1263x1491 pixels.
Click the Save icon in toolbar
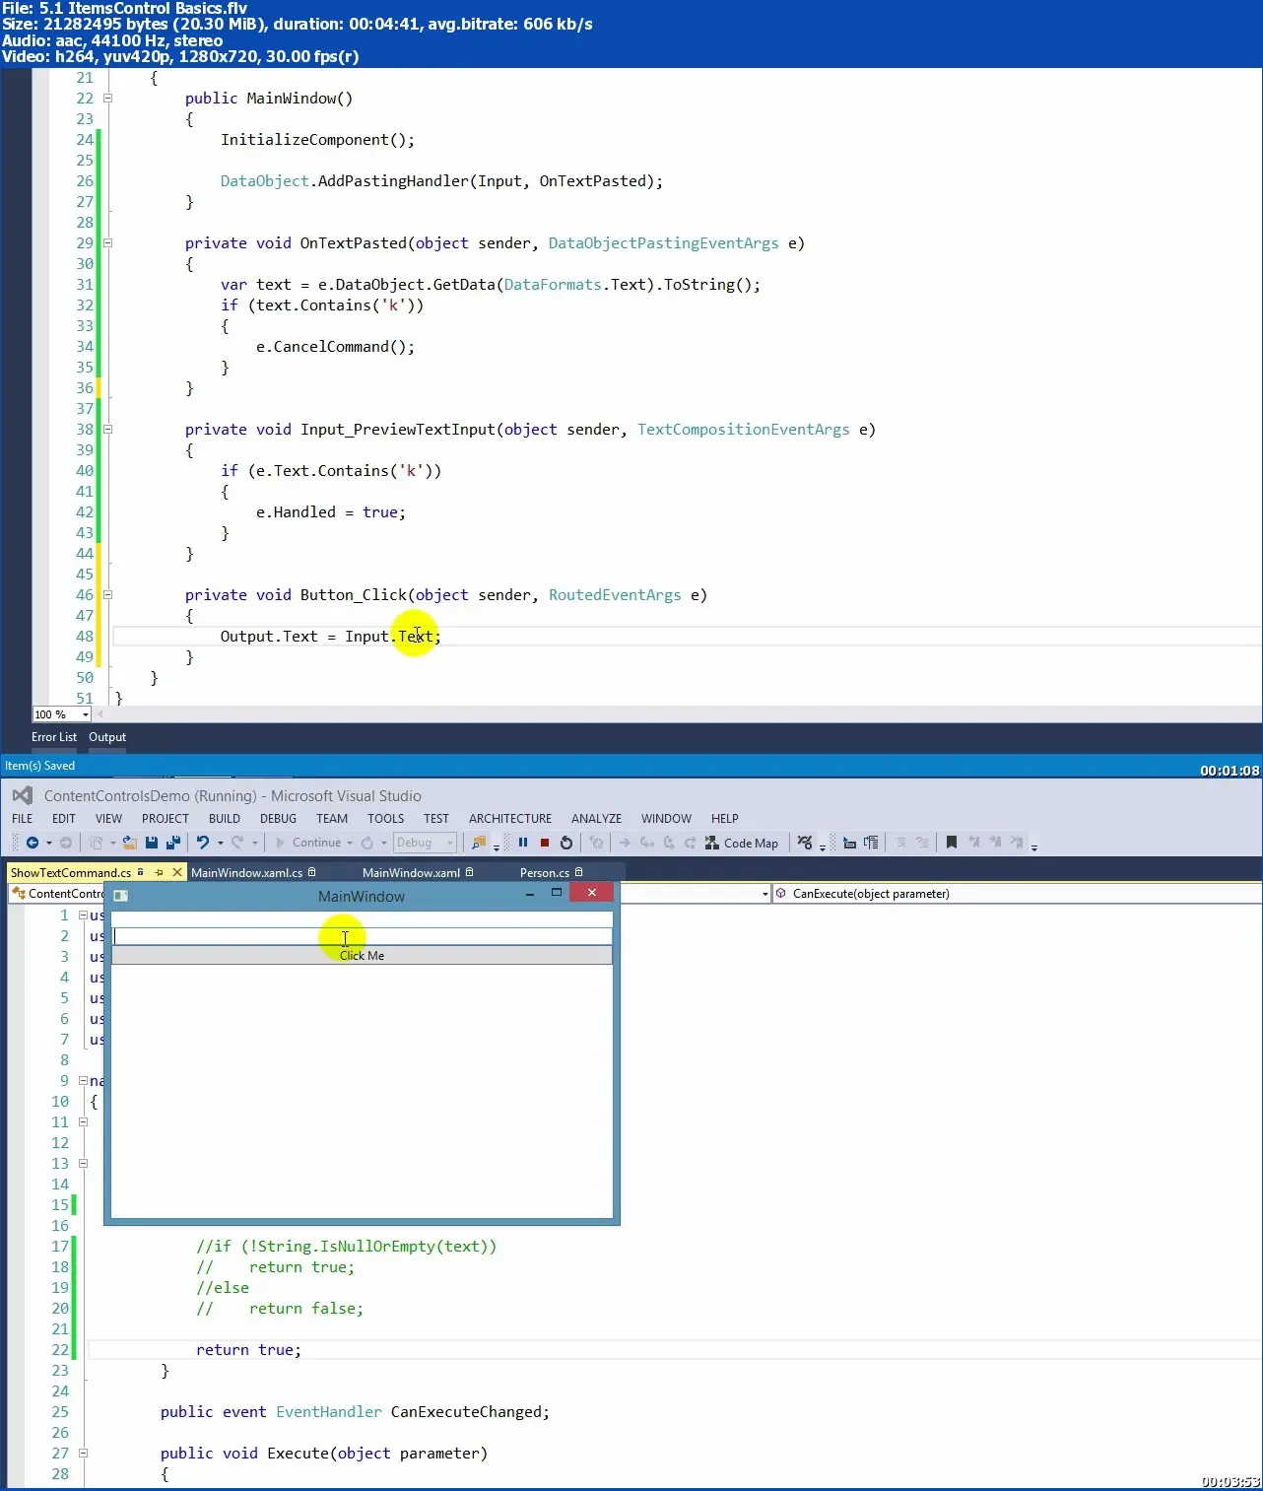click(x=152, y=843)
